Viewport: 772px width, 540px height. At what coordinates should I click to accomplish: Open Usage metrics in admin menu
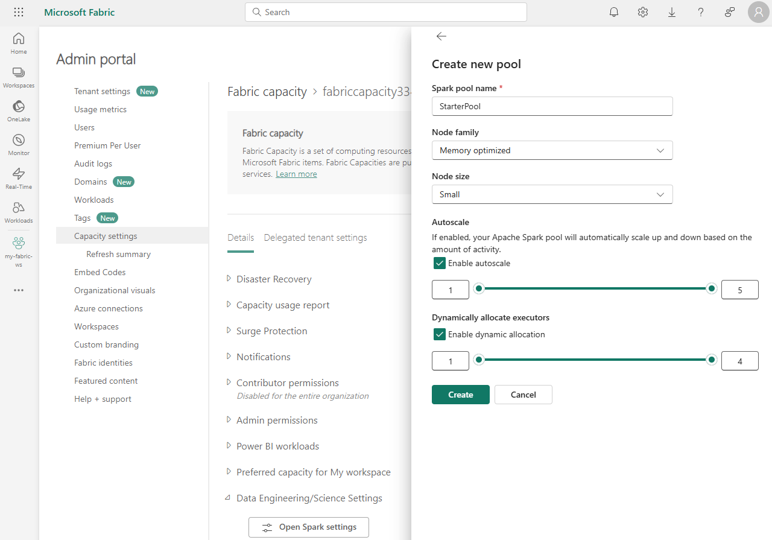point(100,109)
